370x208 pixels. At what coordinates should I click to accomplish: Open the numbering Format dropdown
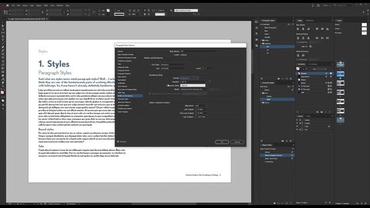click(x=190, y=78)
